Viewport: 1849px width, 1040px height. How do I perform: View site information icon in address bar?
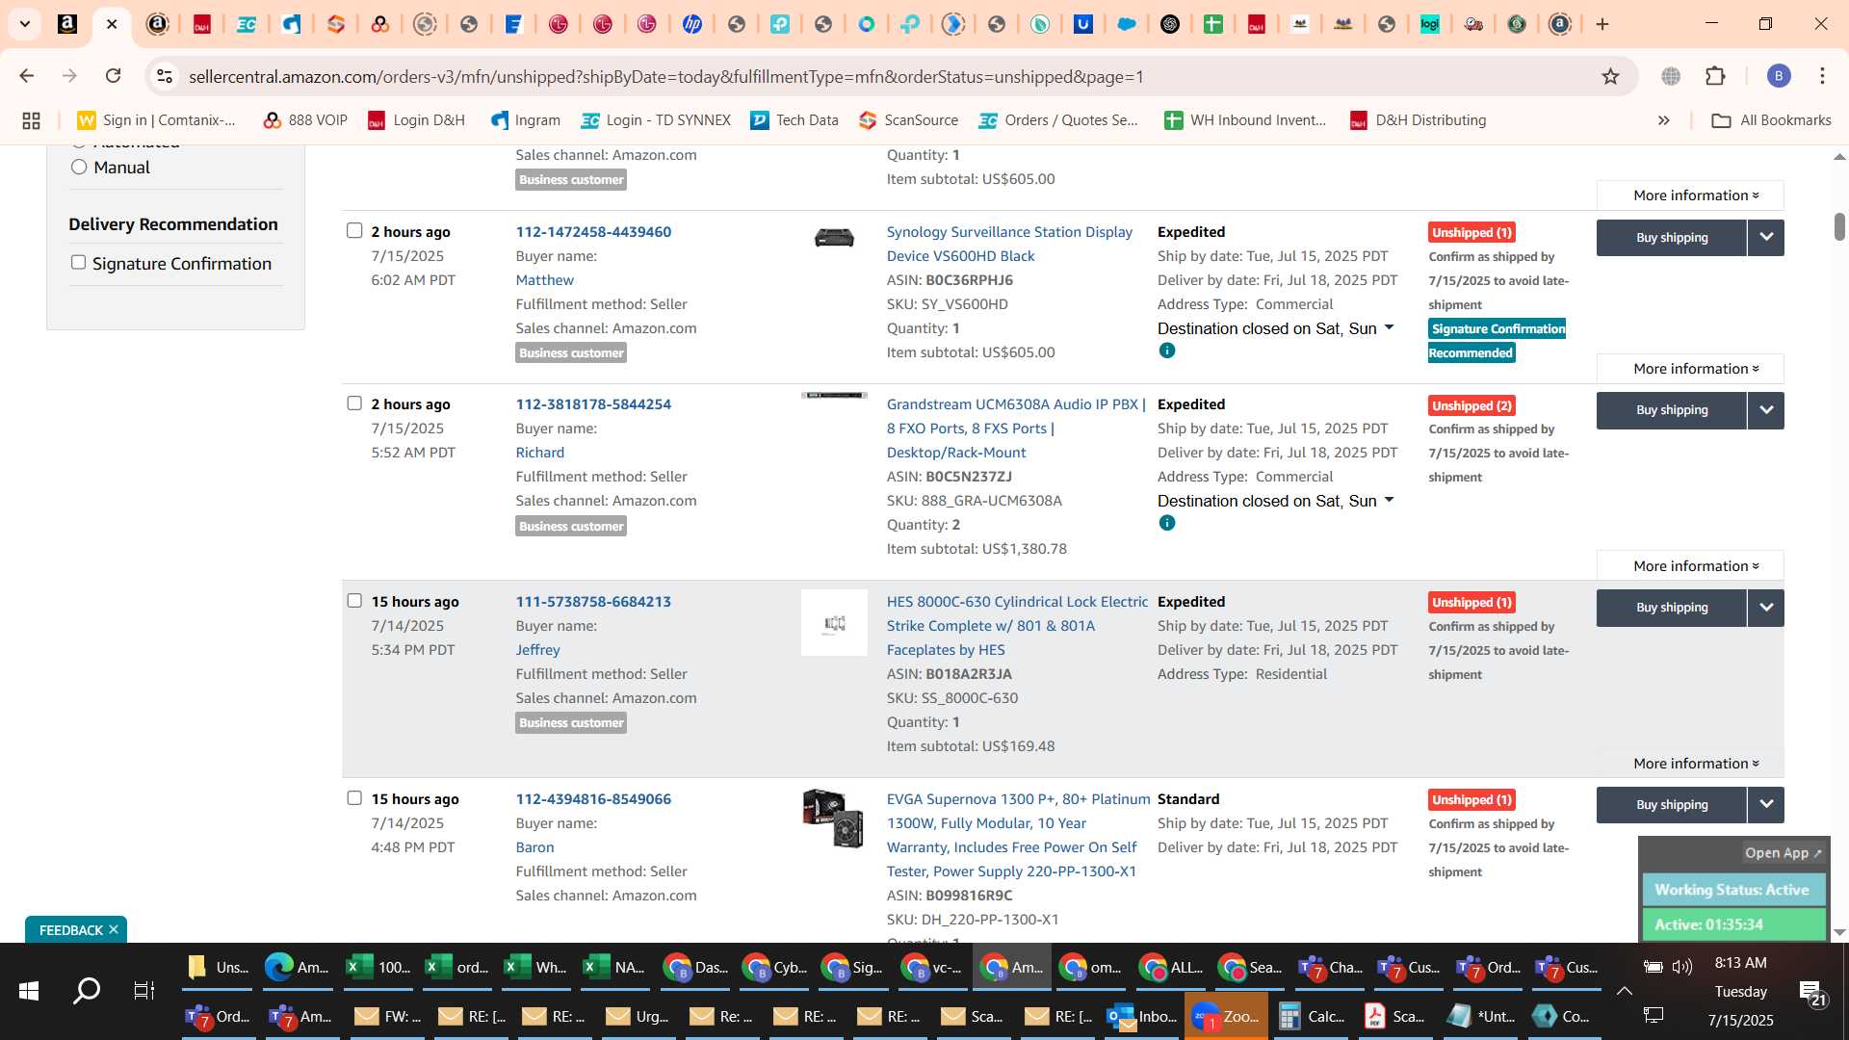coord(165,76)
